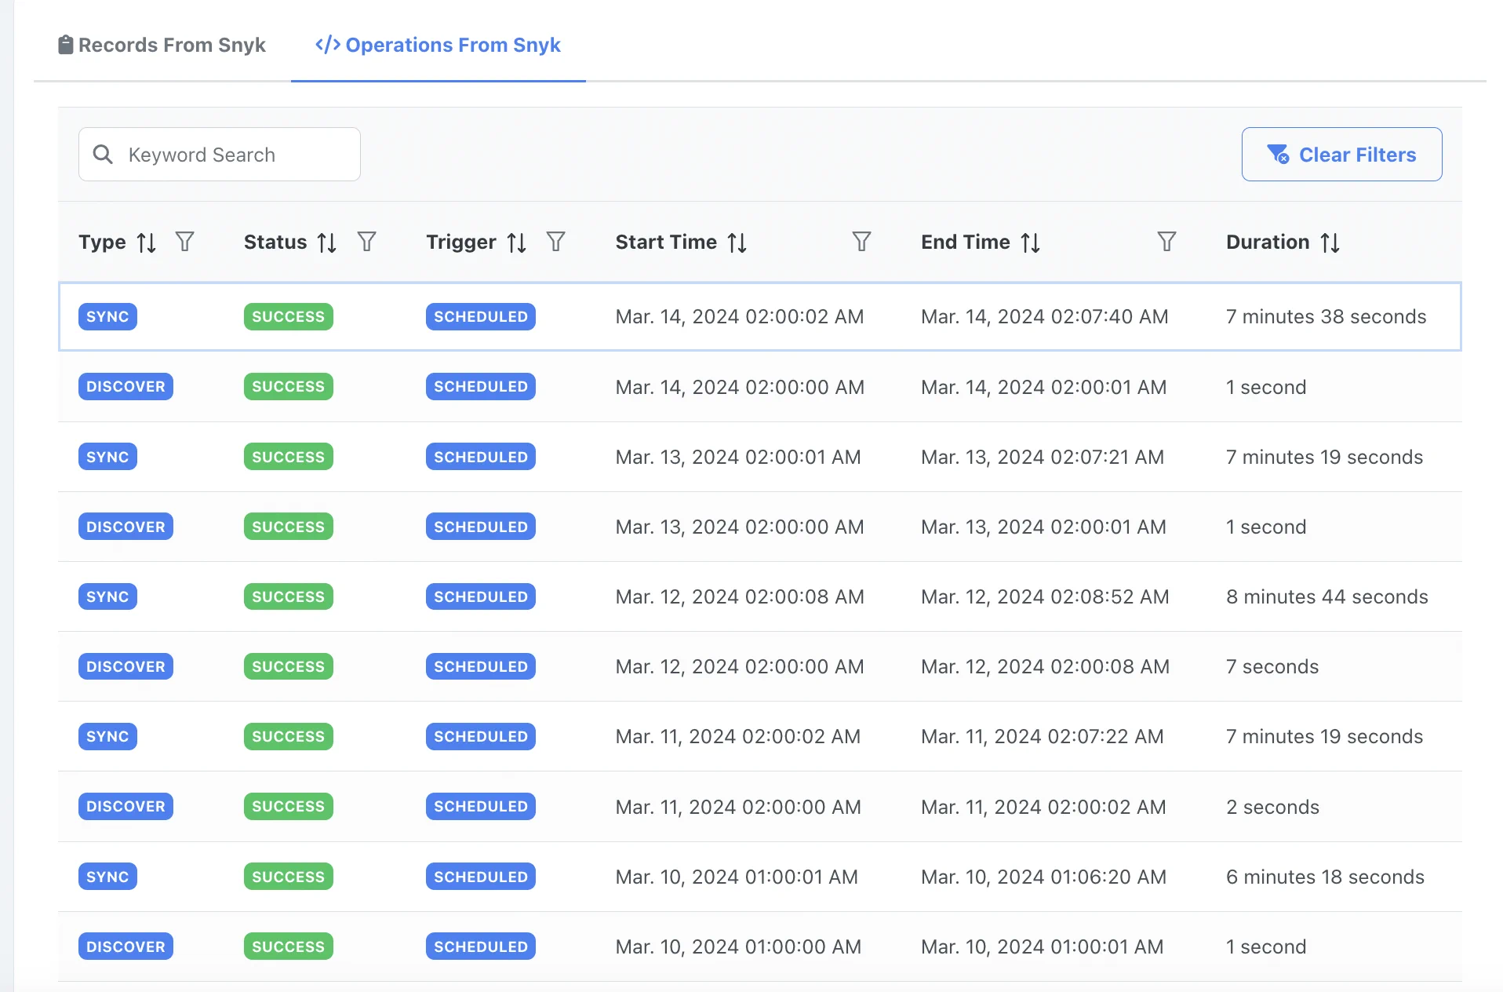Click SYNC badge for Mar. 13 operation

click(x=107, y=457)
